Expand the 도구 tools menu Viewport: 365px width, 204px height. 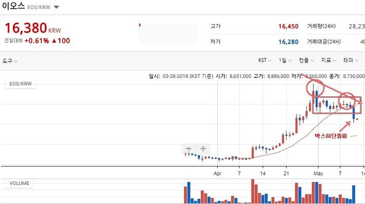pyautogui.click(x=10, y=61)
